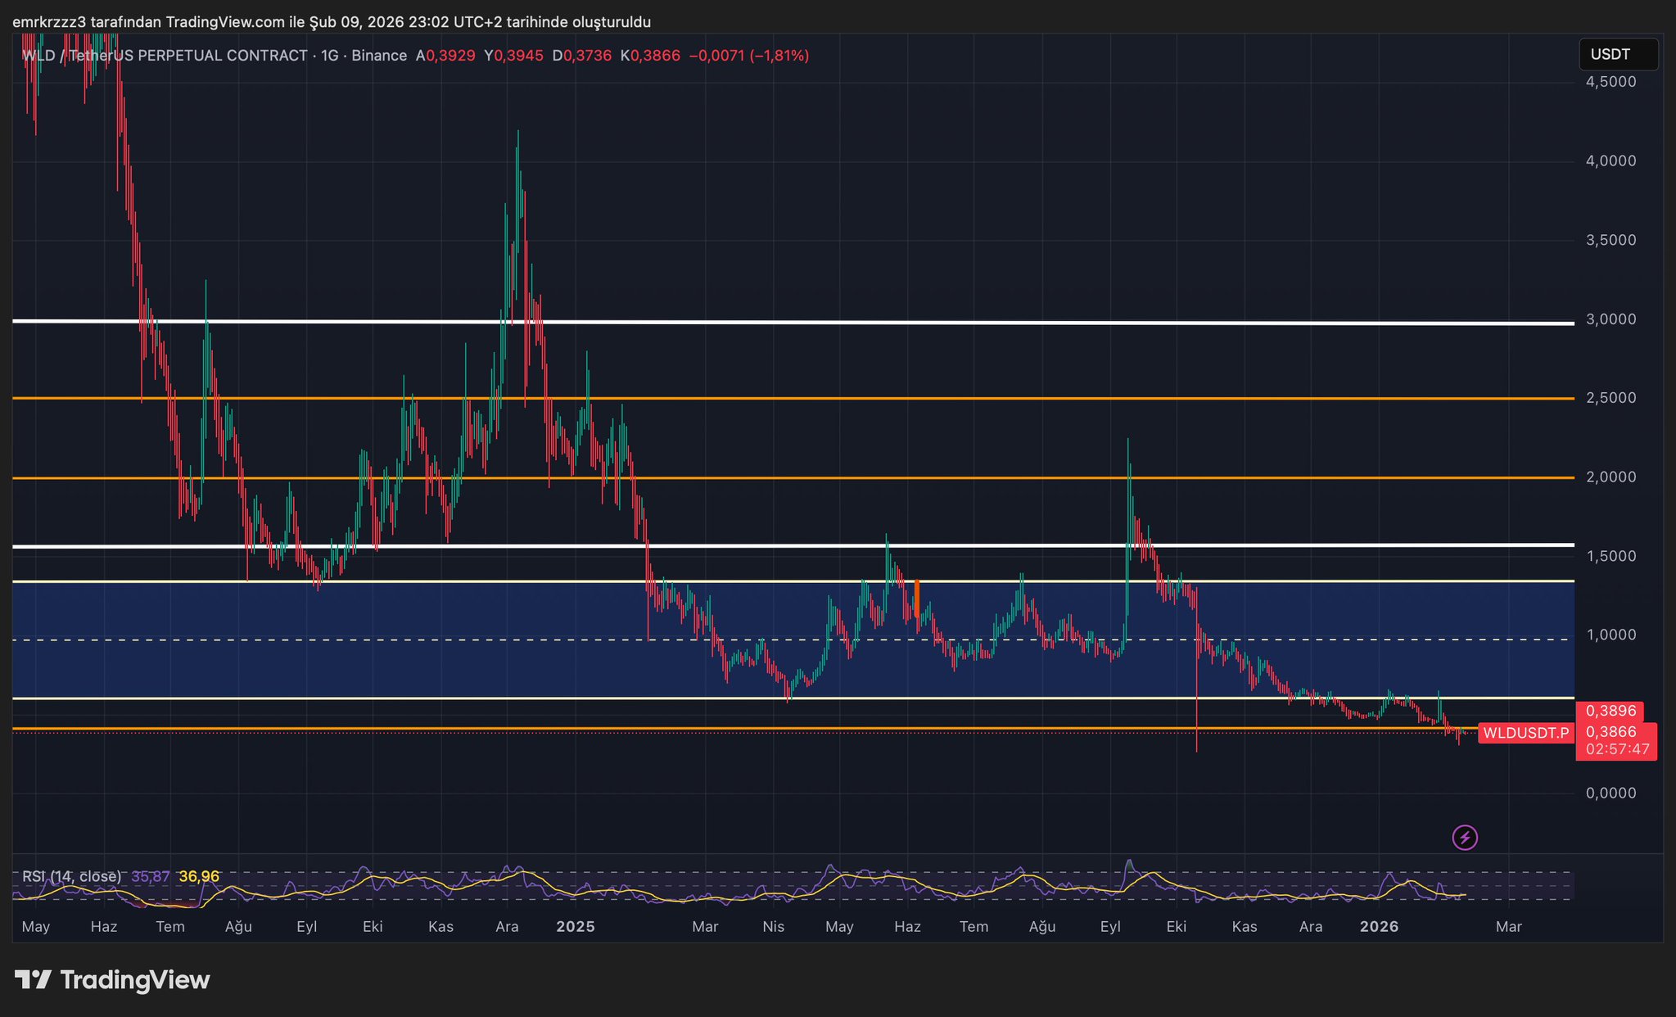Viewport: 1676px width, 1017px height.
Task: Open the USDT currency selector
Action: coord(1617,55)
